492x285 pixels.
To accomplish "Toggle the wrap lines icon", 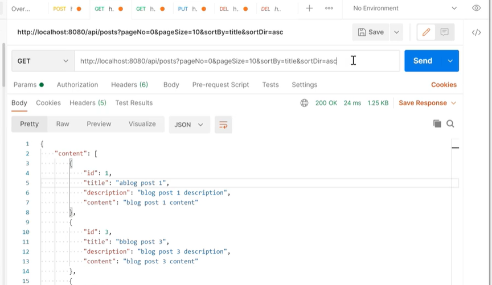I will click(x=223, y=125).
